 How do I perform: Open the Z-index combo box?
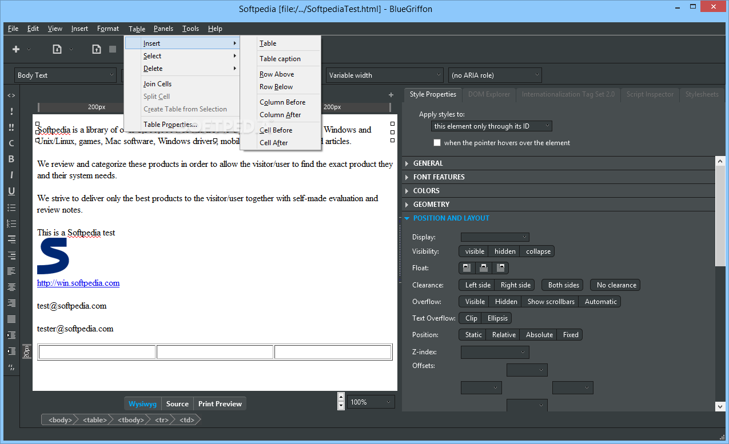(495, 353)
